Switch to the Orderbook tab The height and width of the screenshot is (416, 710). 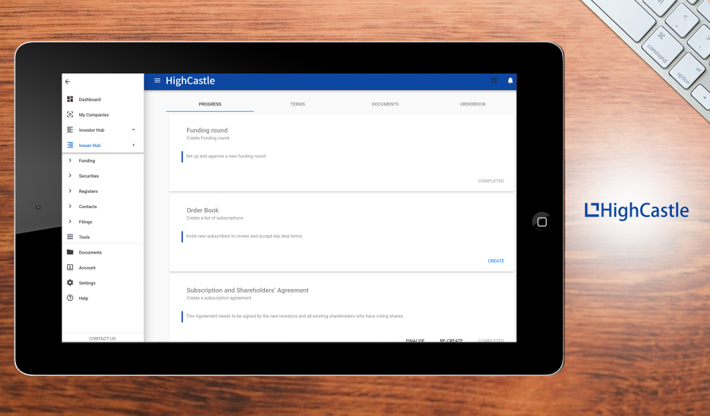(x=473, y=104)
